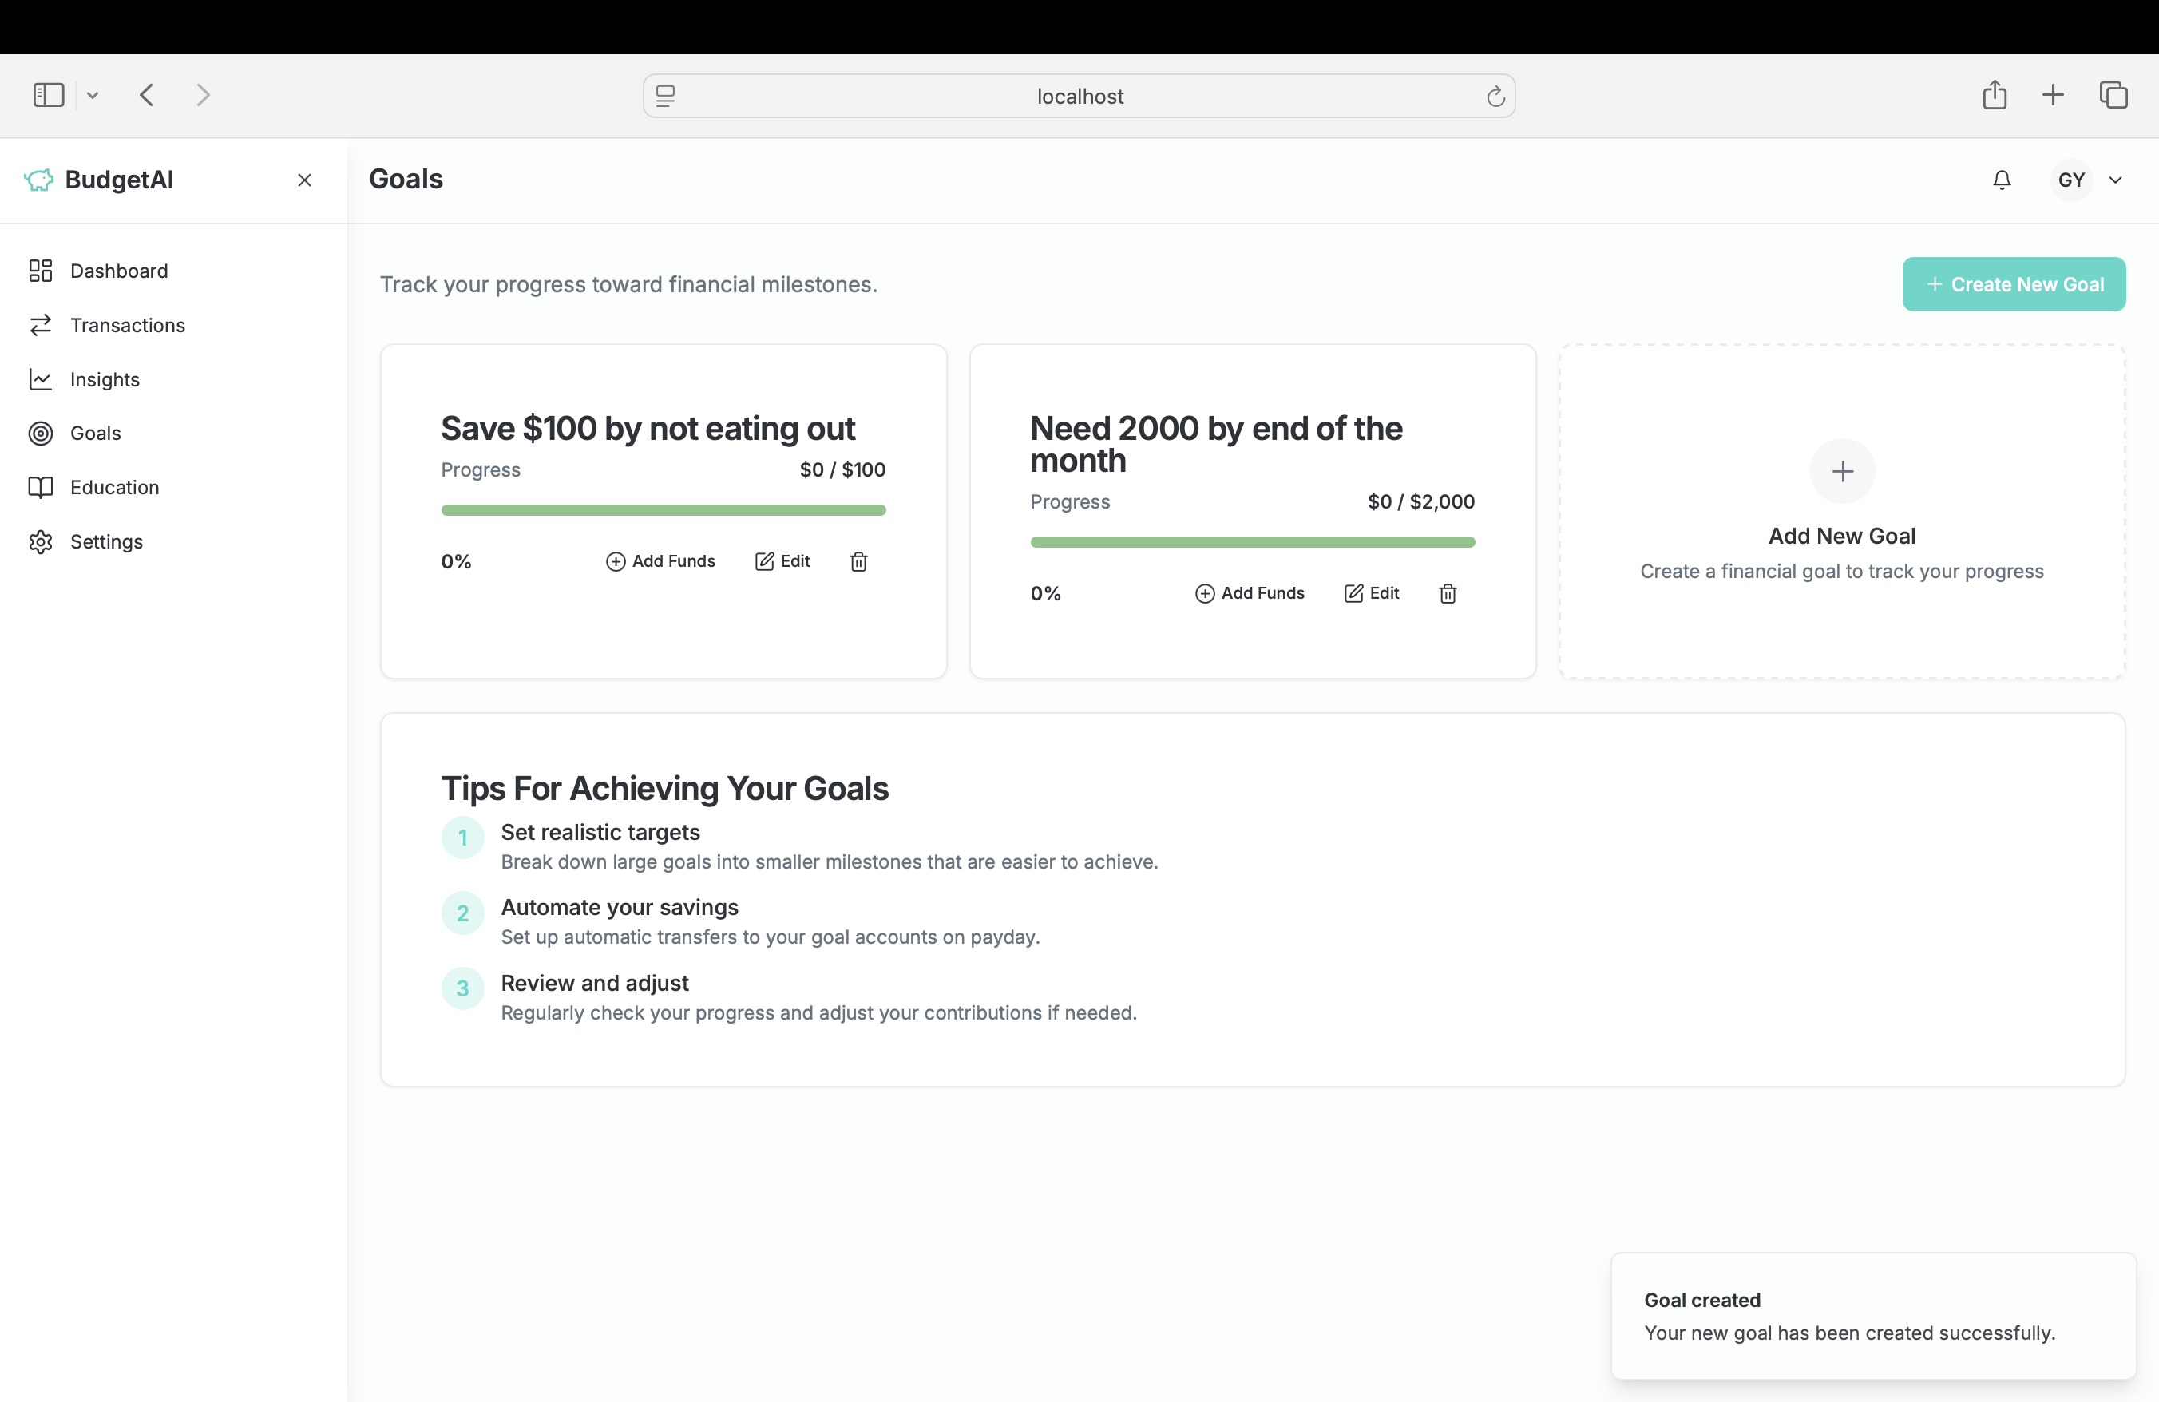Go to Insights in sidebar
The width and height of the screenshot is (2159, 1402).
[105, 379]
